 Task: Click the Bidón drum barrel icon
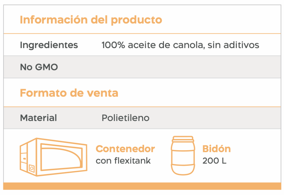pos(182,156)
